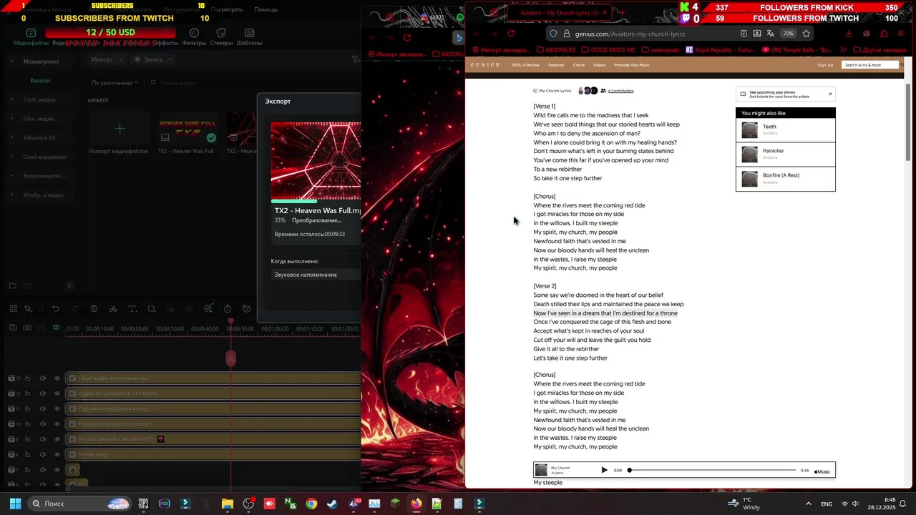Click the export progress bar in Filmora
Image resolution: width=916 pixels, height=515 pixels.
[x=317, y=201]
